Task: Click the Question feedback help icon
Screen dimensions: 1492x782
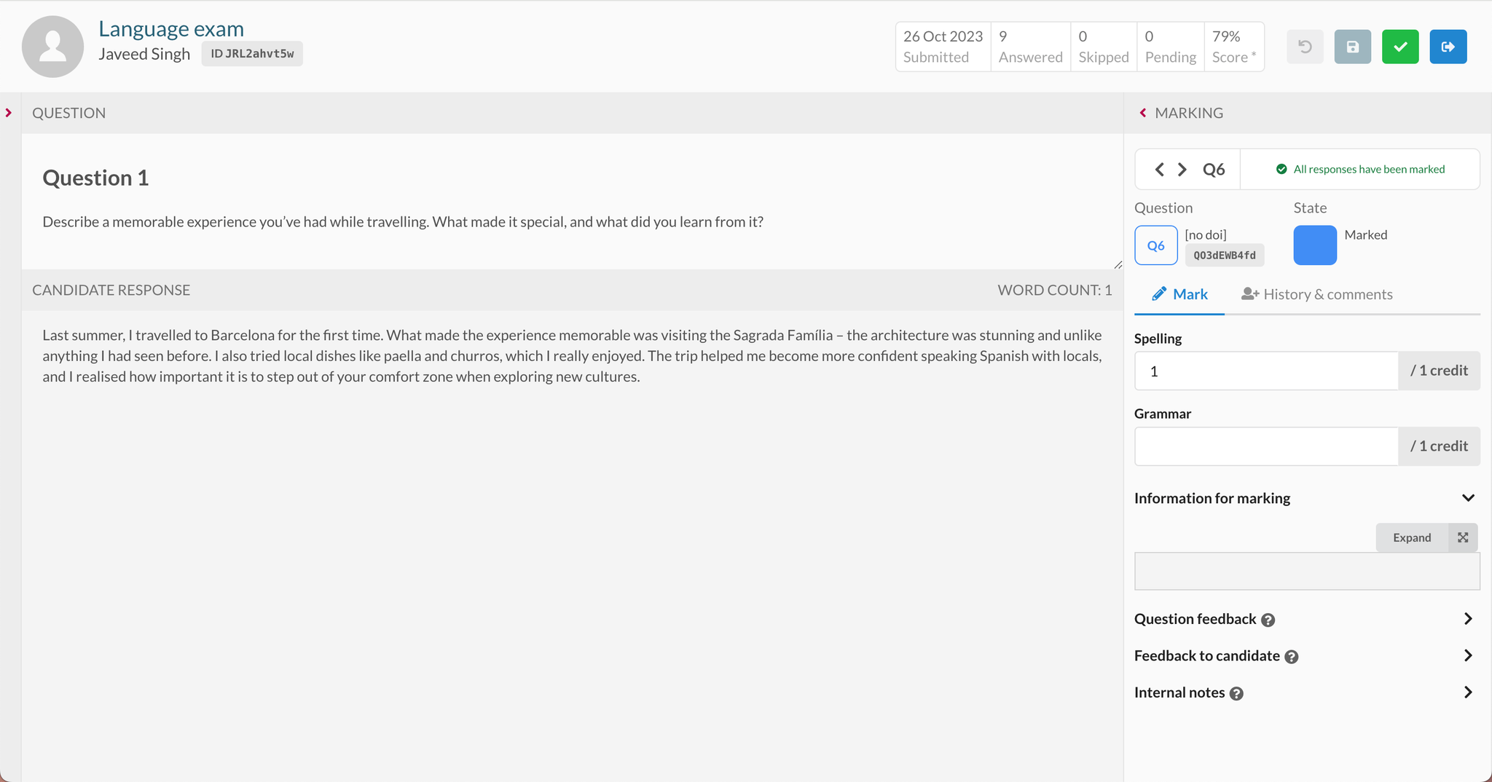Action: click(x=1268, y=620)
